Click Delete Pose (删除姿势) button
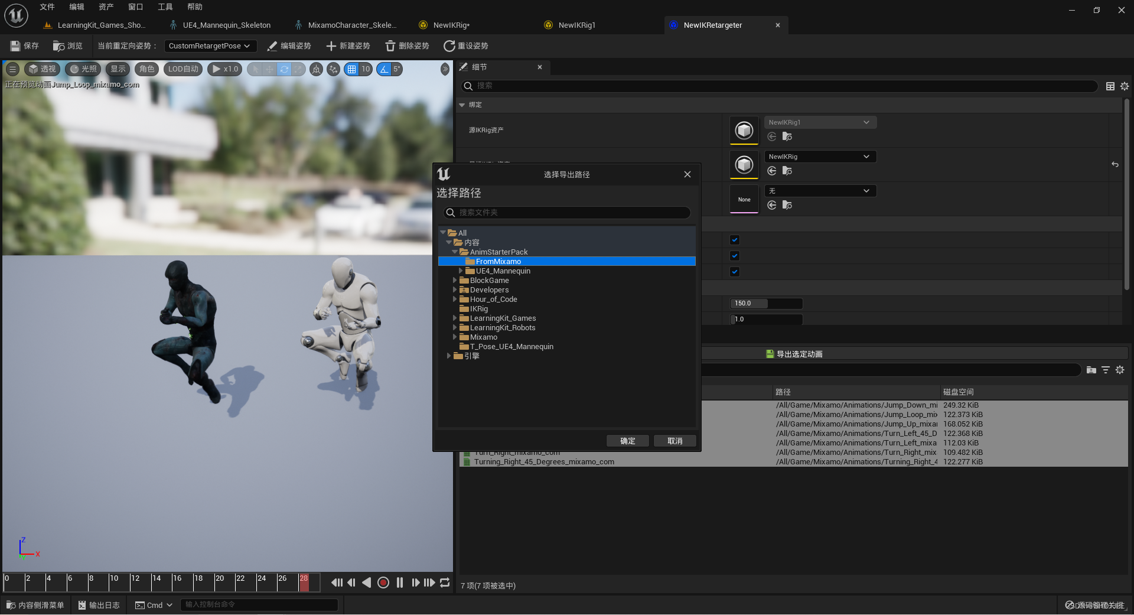The height and width of the screenshot is (615, 1134). pos(407,45)
